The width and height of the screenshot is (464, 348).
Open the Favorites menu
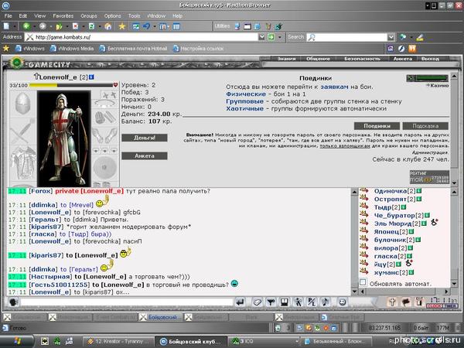63,16
